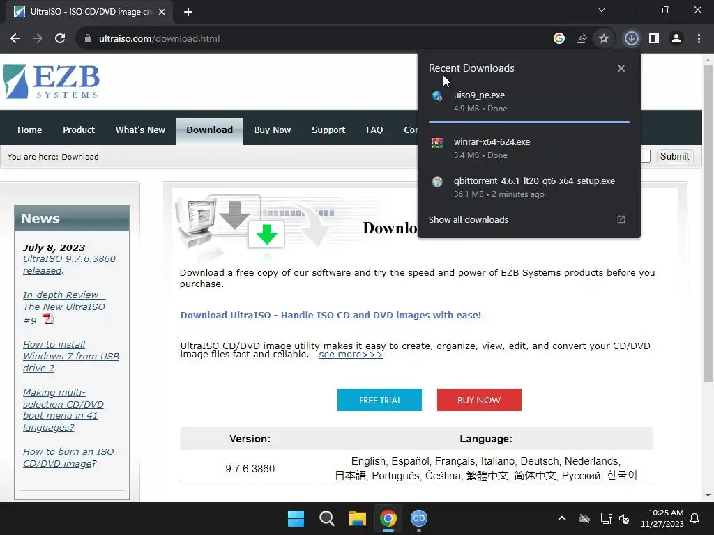Click the muted volume tray icon
Viewport: 714px width, 535px height.
[624, 518]
